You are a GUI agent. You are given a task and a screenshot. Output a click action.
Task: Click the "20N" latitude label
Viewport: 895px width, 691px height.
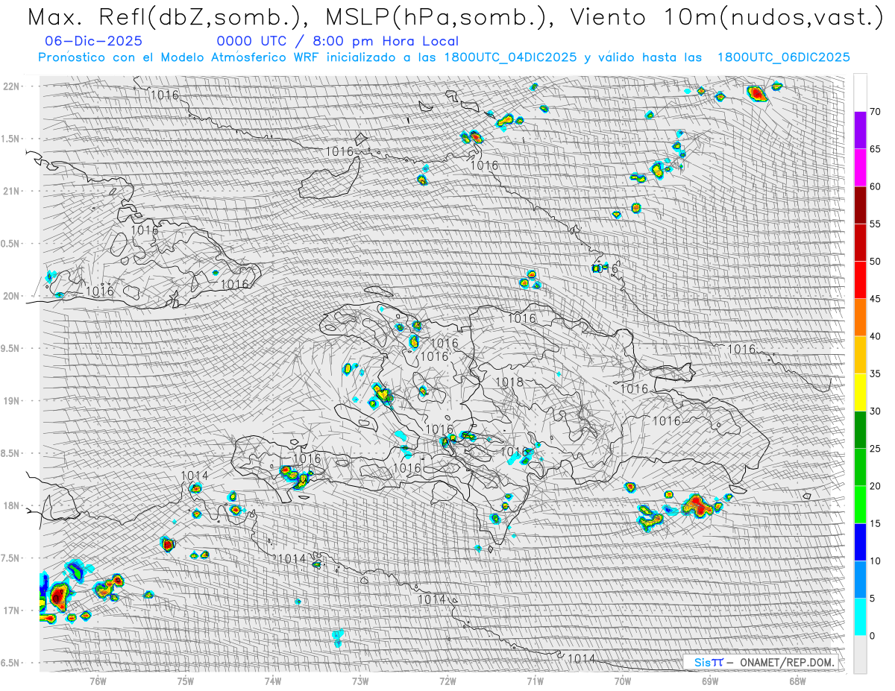tap(12, 296)
